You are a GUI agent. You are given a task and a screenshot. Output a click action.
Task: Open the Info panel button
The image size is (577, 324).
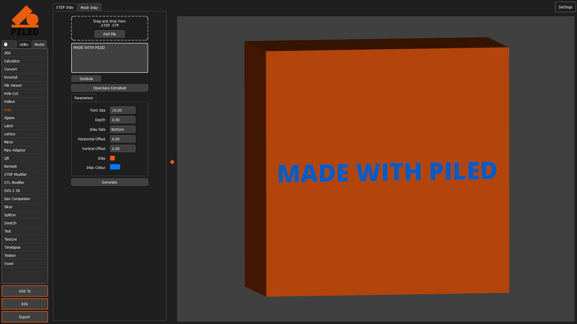(x=25, y=304)
